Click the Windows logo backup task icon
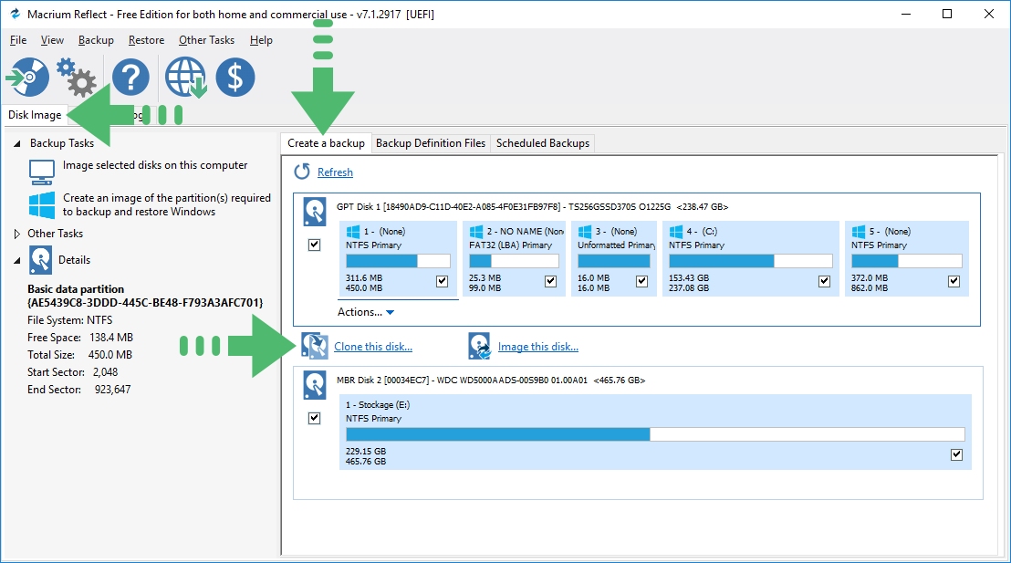Screen dimensions: 1011x563 42,205
